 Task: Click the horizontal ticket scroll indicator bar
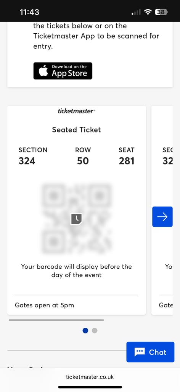click(56, 320)
